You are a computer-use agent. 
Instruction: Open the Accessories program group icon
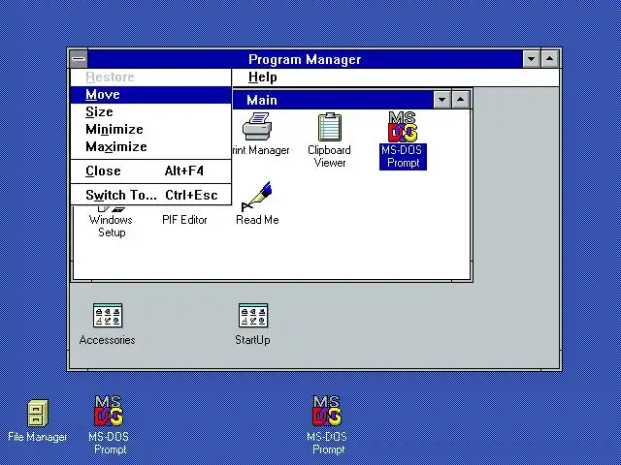click(108, 316)
